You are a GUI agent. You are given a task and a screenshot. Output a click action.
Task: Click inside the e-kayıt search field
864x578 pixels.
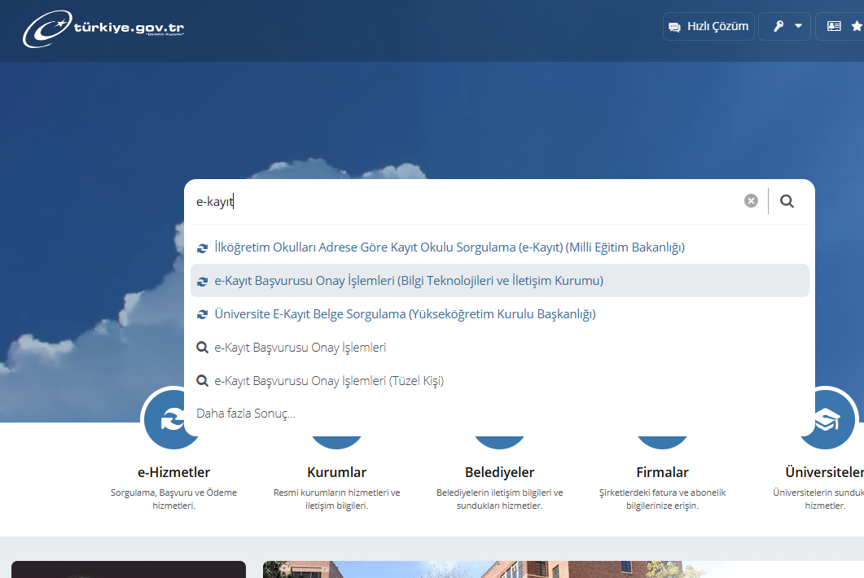[x=464, y=201]
